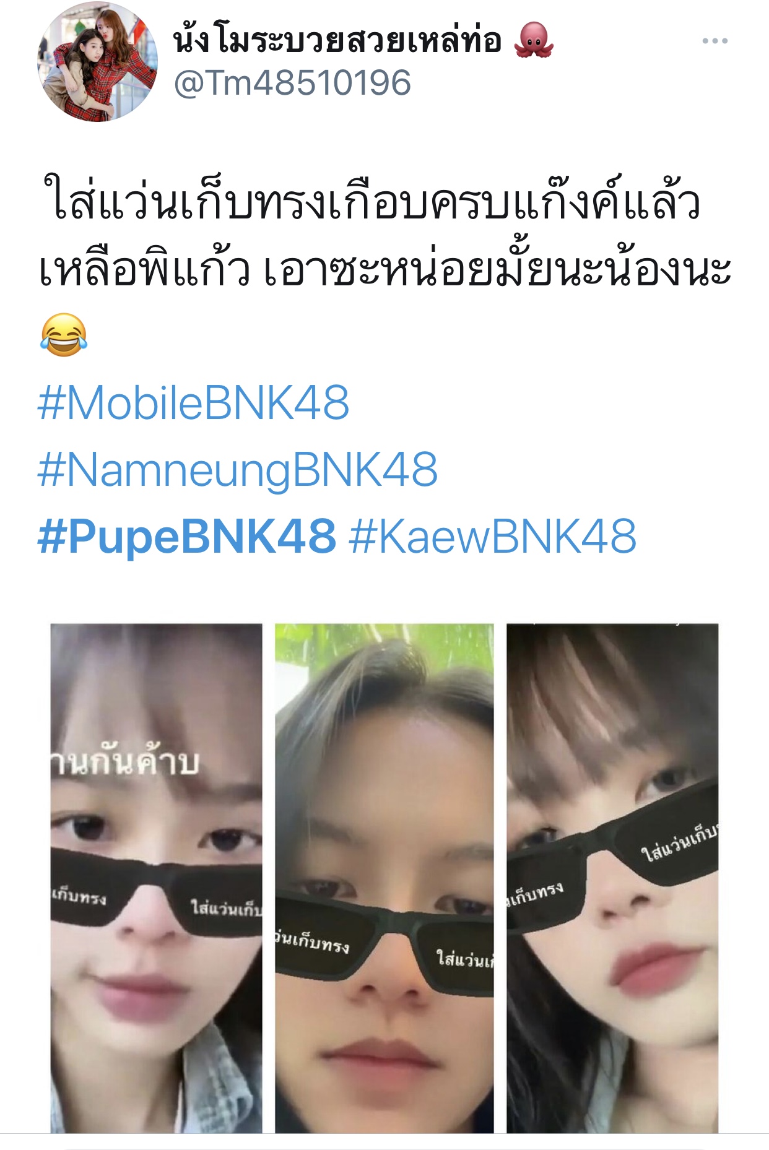769x1150 pixels.
Task: Tap the round profile avatar photo
Action: [x=97, y=62]
